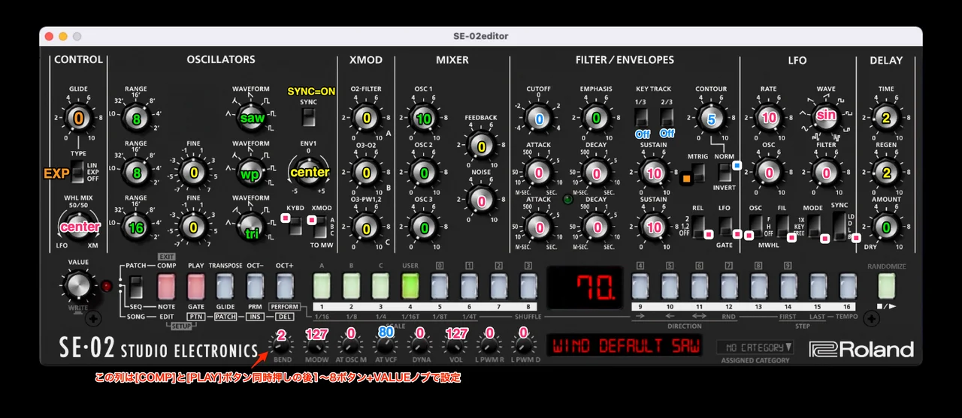Adjust the WHL MIX knob
Viewport: 962px width, 418px height.
[x=78, y=226]
